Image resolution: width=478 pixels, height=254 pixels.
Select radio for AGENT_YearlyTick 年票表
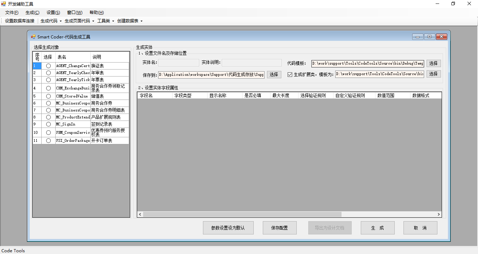click(x=48, y=80)
